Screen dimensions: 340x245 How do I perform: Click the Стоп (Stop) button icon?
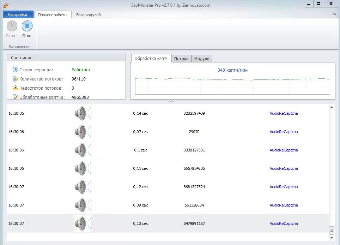click(27, 26)
